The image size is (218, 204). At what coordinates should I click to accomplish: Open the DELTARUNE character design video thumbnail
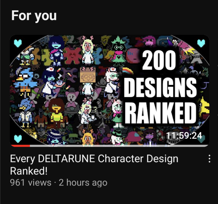110,91
